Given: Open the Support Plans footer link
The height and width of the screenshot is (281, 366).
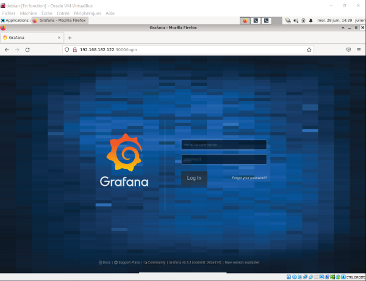Looking at the screenshot, I should (x=127, y=262).
